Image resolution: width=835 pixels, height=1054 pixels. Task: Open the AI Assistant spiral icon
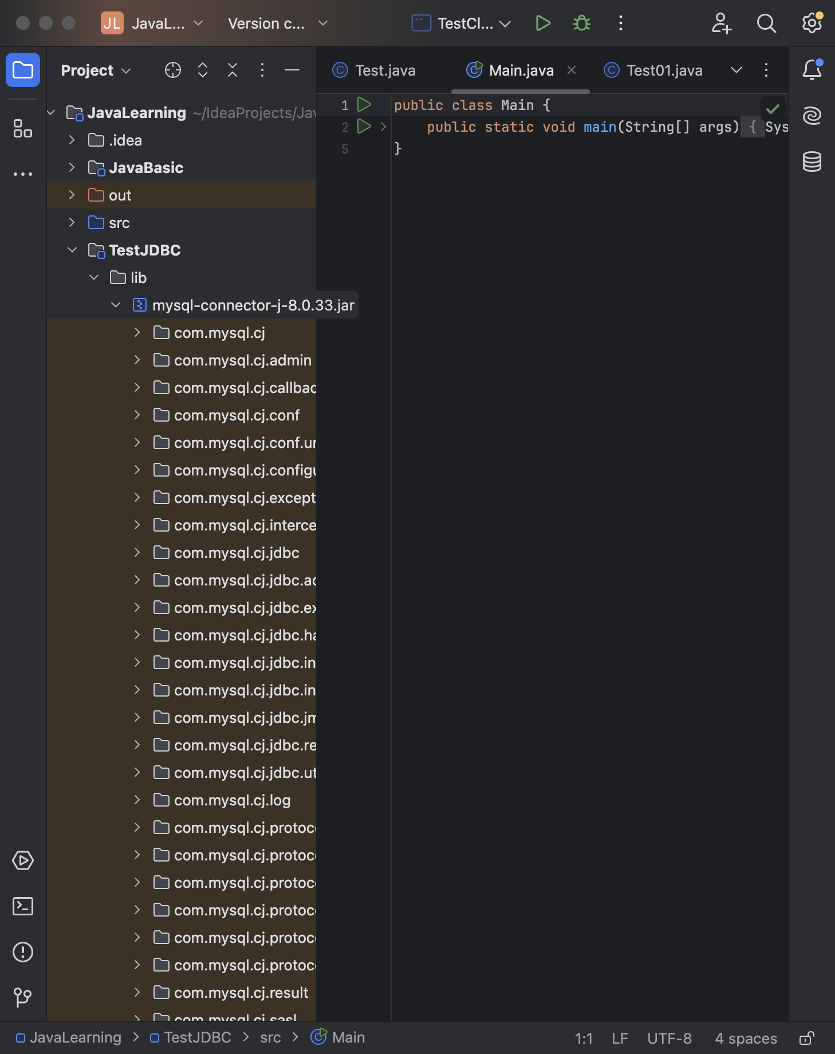(812, 116)
